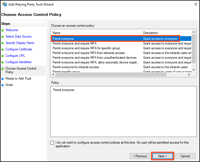Viewport: 200px width, 162px height.
Task: Open the Configure Identifiers step
Action: pyautogui.click(x=18, y=62)
